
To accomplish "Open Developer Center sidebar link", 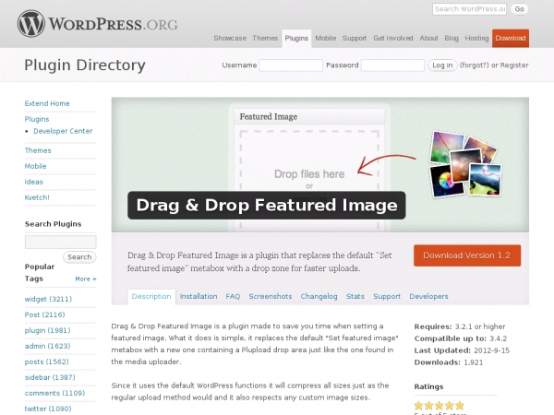I will [x=63, y=131].
